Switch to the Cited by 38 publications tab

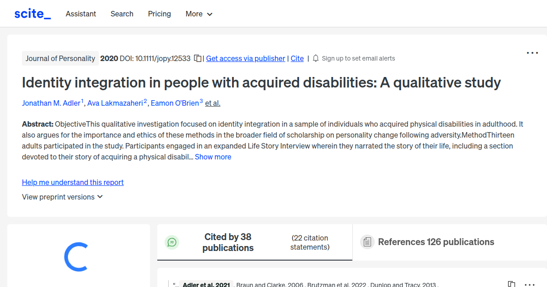pyautogui.click(x=228, y=242)
